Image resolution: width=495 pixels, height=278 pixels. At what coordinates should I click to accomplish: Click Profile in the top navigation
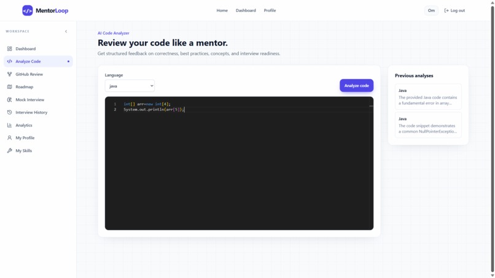pos(270,10)
